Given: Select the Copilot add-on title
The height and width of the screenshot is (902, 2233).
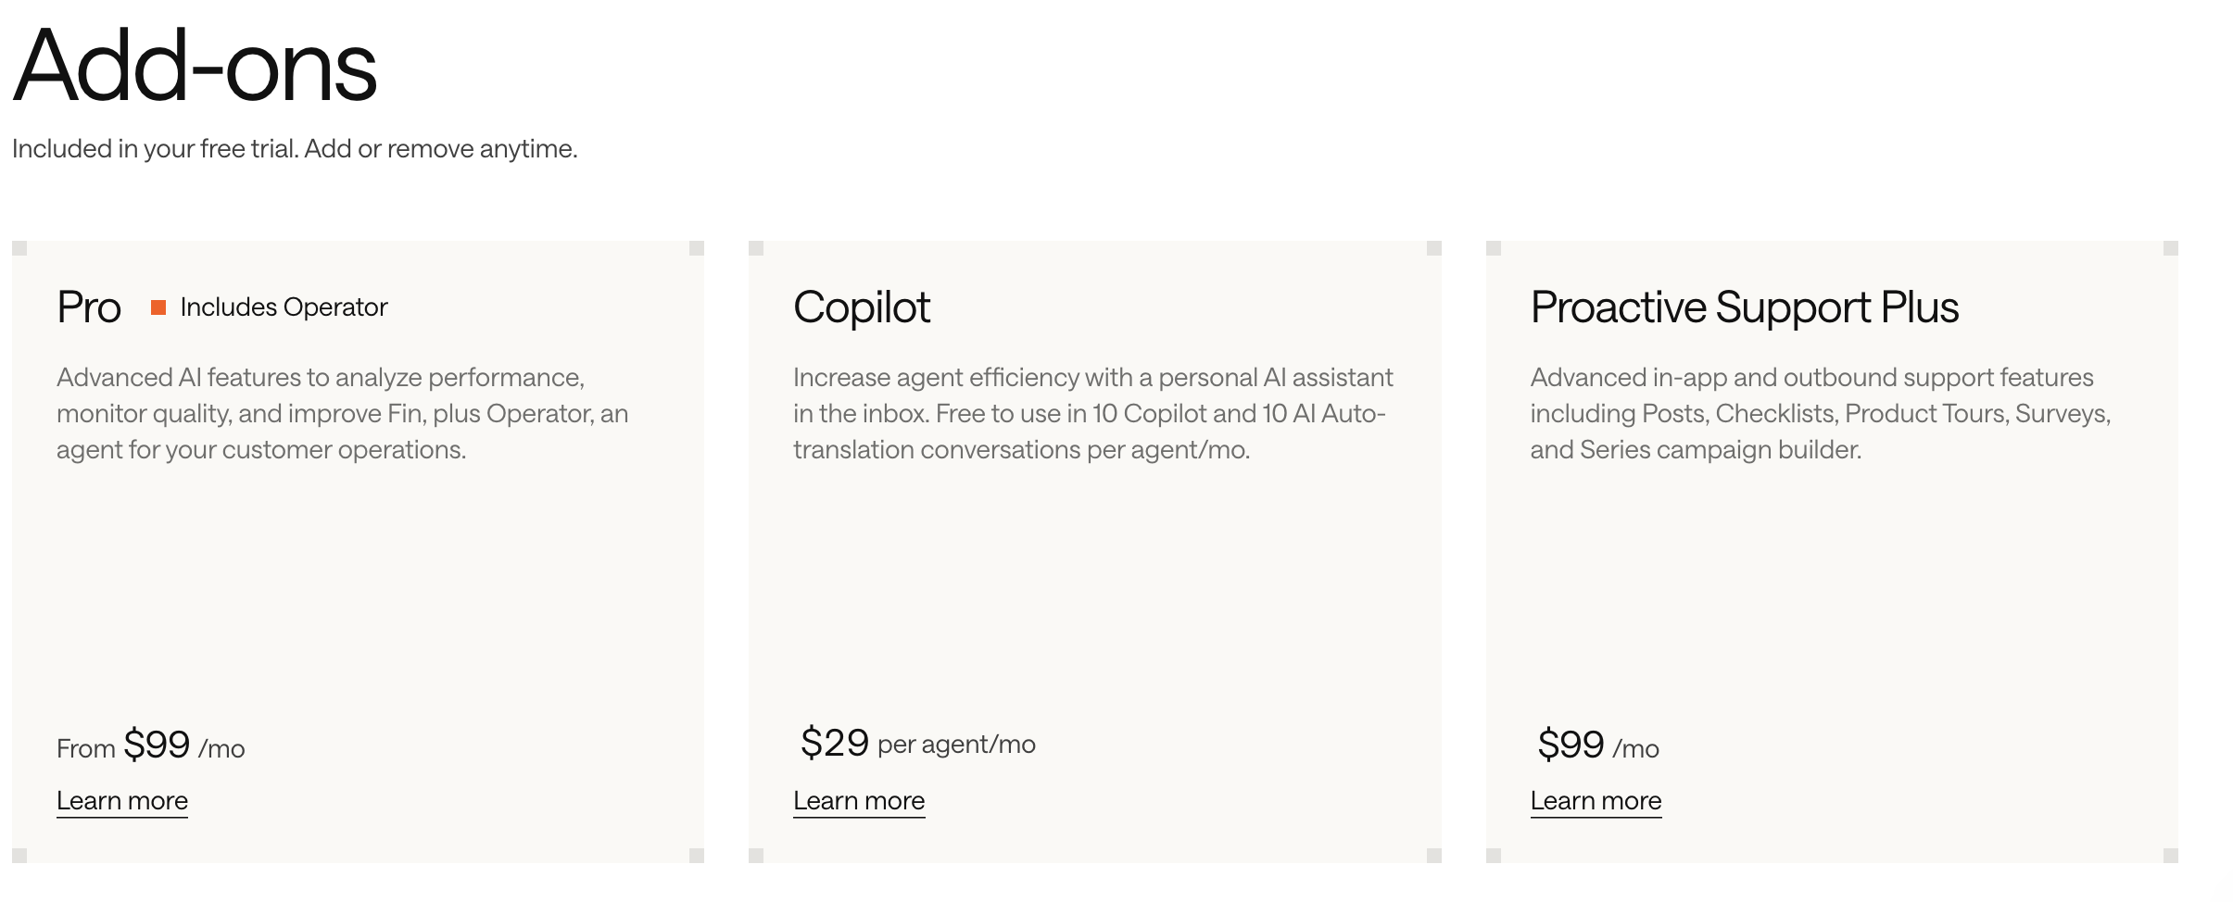Looking at the screenshot, I should tap(862, 307).
